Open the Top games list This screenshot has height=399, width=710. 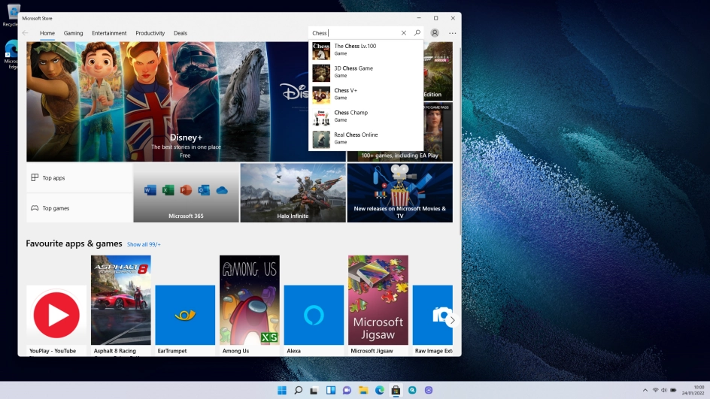(x=79, y=208)
